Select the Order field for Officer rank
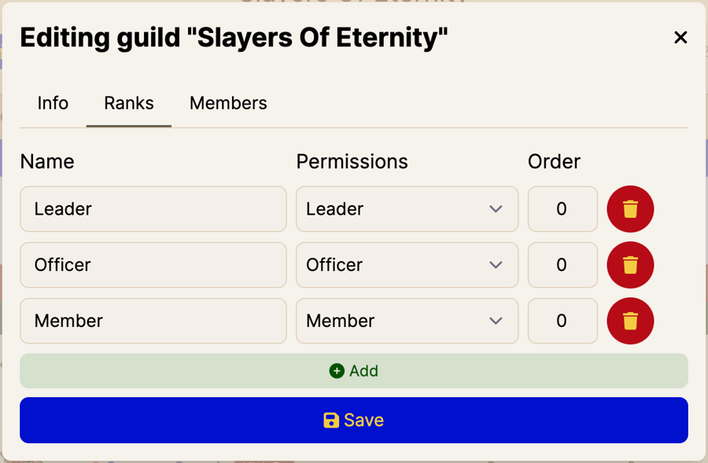 [x=562, y=265]
